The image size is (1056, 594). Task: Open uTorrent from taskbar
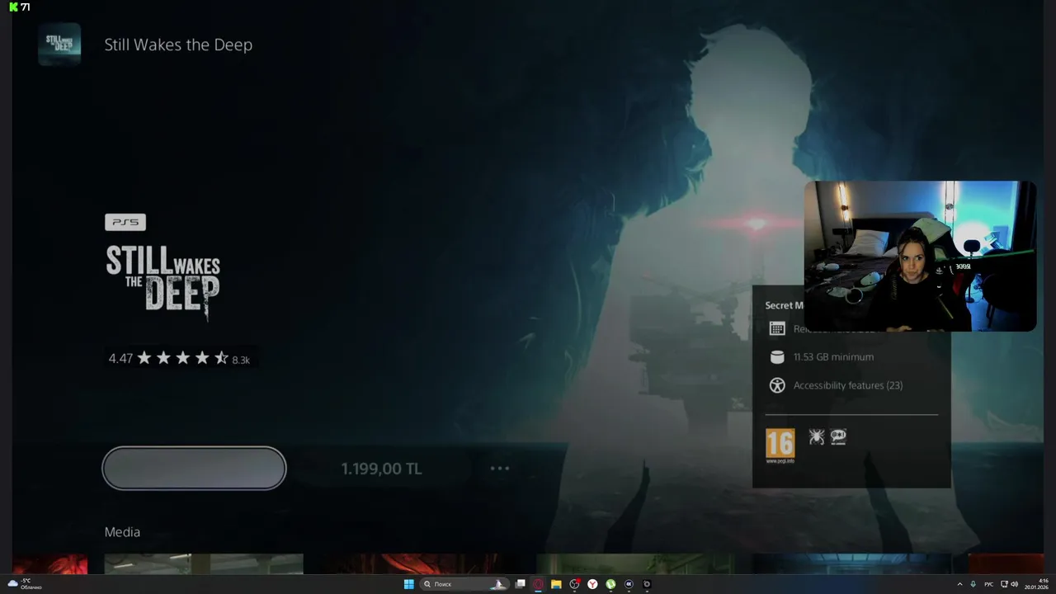tap(610, 584)
